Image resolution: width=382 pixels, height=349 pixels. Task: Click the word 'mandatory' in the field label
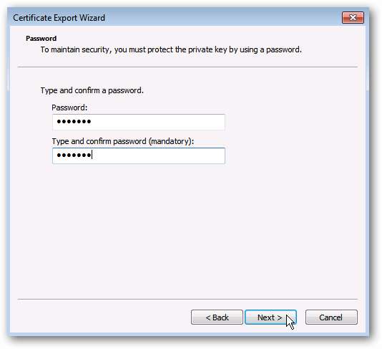(171, 141)
